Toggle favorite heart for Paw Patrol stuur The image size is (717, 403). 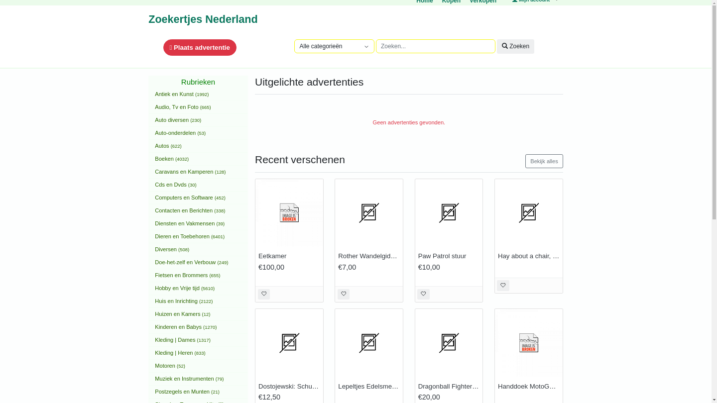[x=423, y=294]
